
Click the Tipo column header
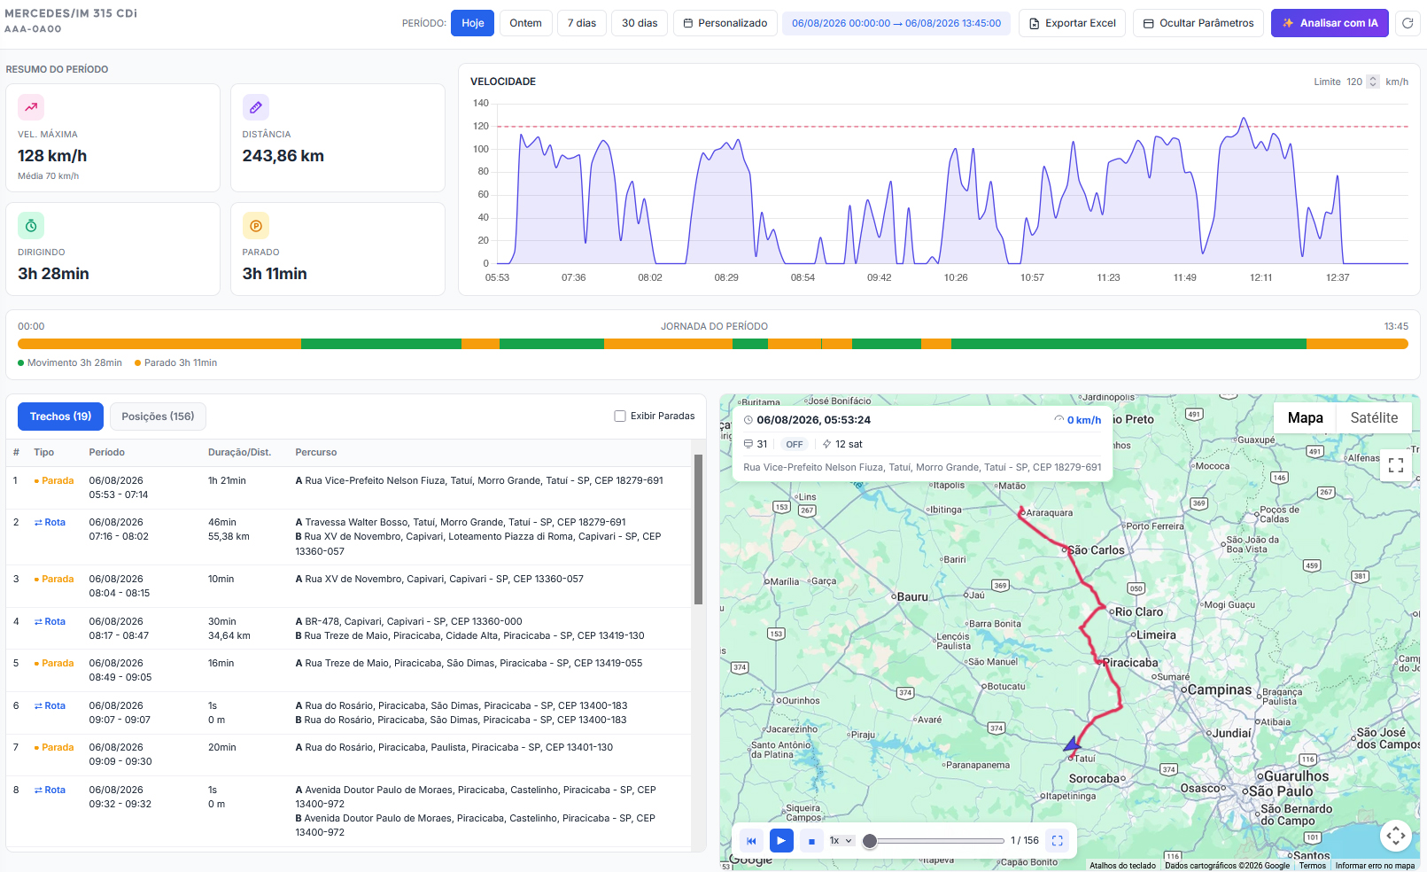click(44, 452)
